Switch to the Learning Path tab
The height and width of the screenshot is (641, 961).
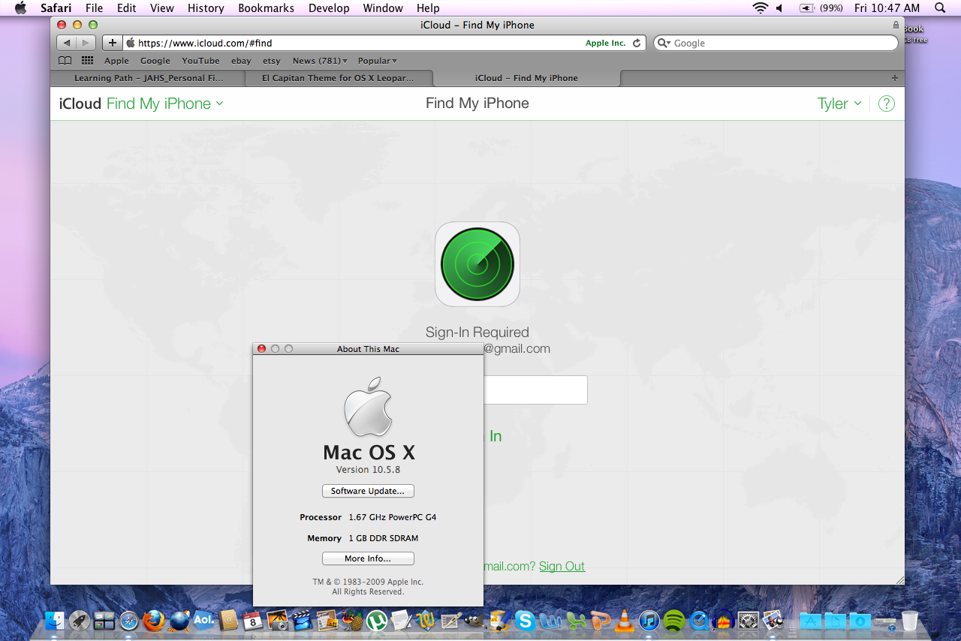click(148, 78)
